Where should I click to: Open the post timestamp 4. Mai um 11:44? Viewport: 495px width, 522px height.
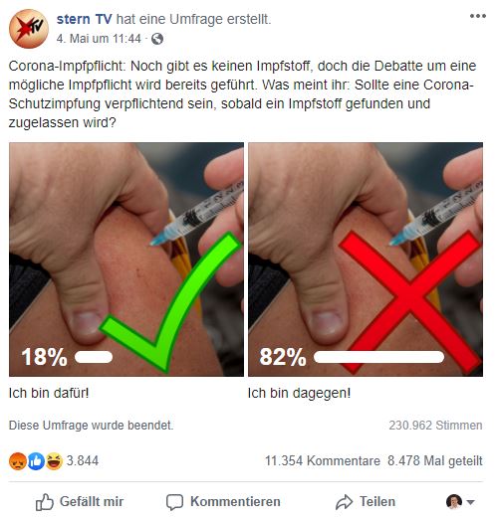tap(99, 39)
